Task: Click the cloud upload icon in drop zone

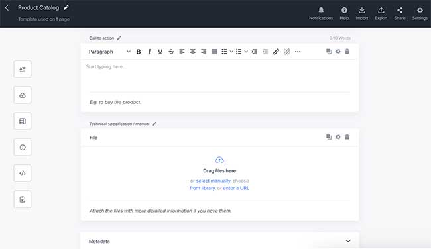Action: tap(219, 160)
